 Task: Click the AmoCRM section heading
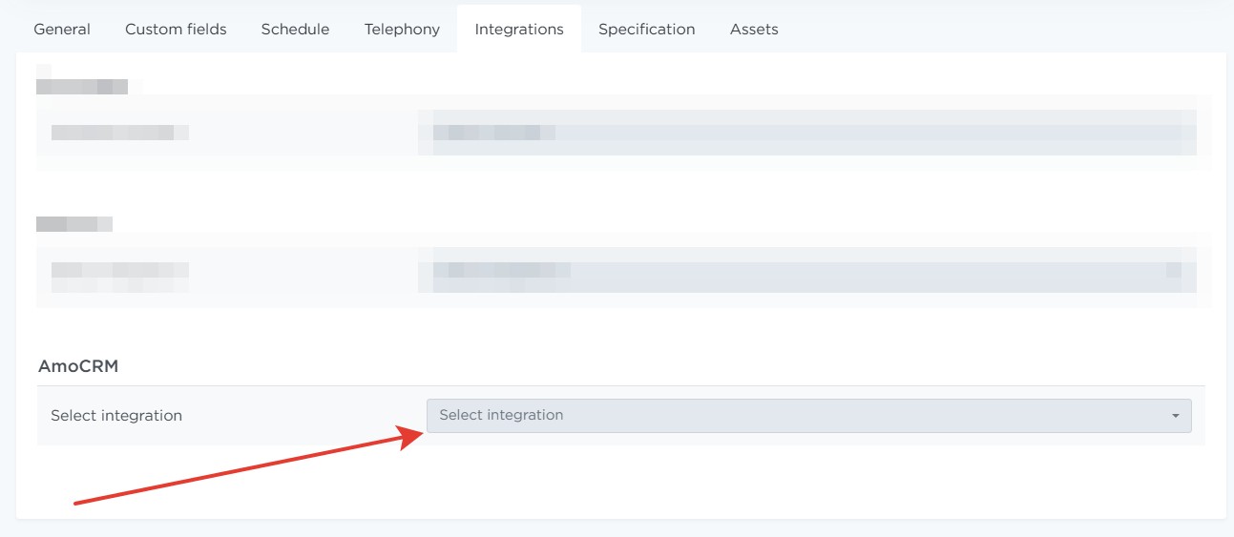pyautogui.click(x=78, y=366)
